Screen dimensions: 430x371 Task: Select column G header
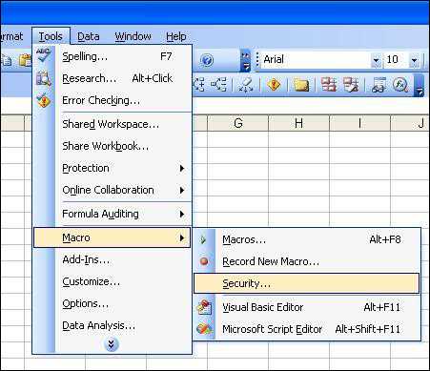coord(238,123)
